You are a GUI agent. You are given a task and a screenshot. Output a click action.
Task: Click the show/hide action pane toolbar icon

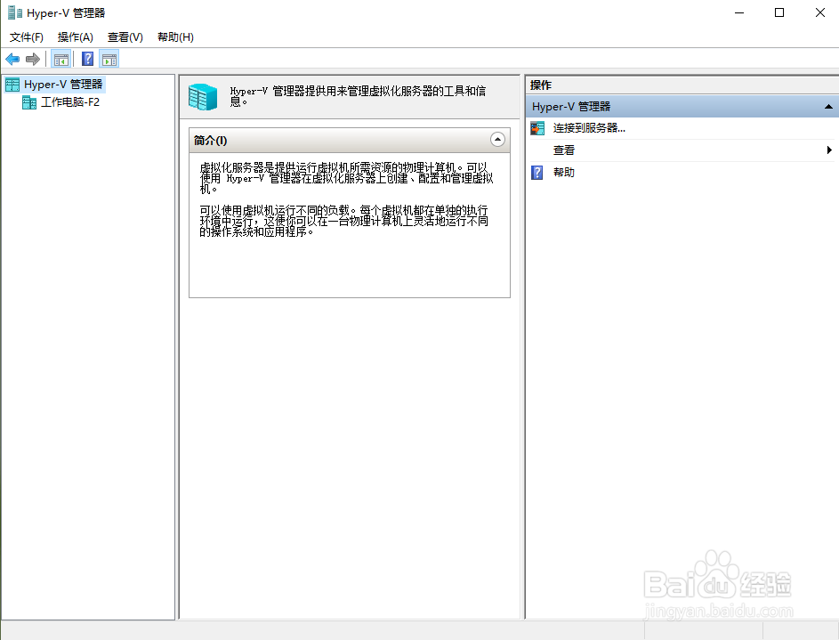click(x=109, y=58)
